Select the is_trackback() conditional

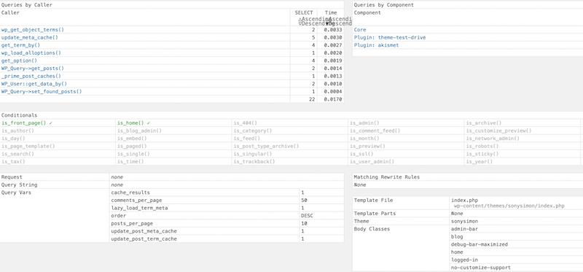pos(254,162)
